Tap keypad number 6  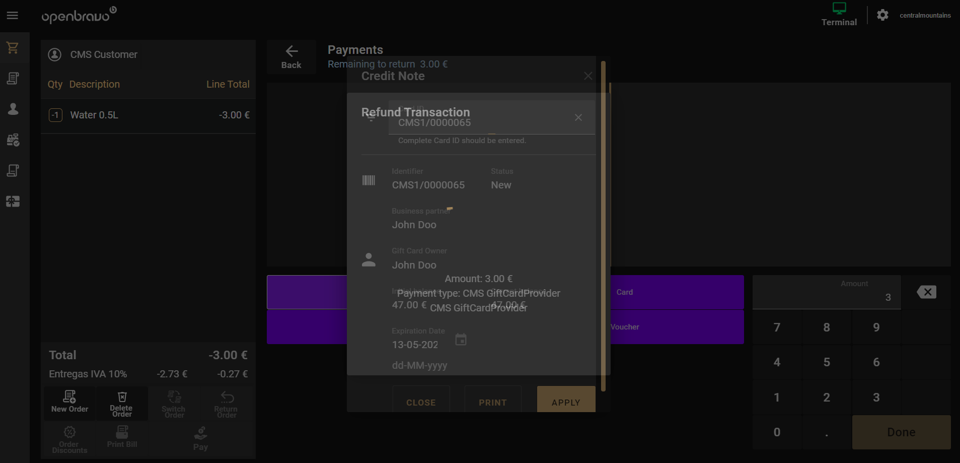(x=876, y=362)
